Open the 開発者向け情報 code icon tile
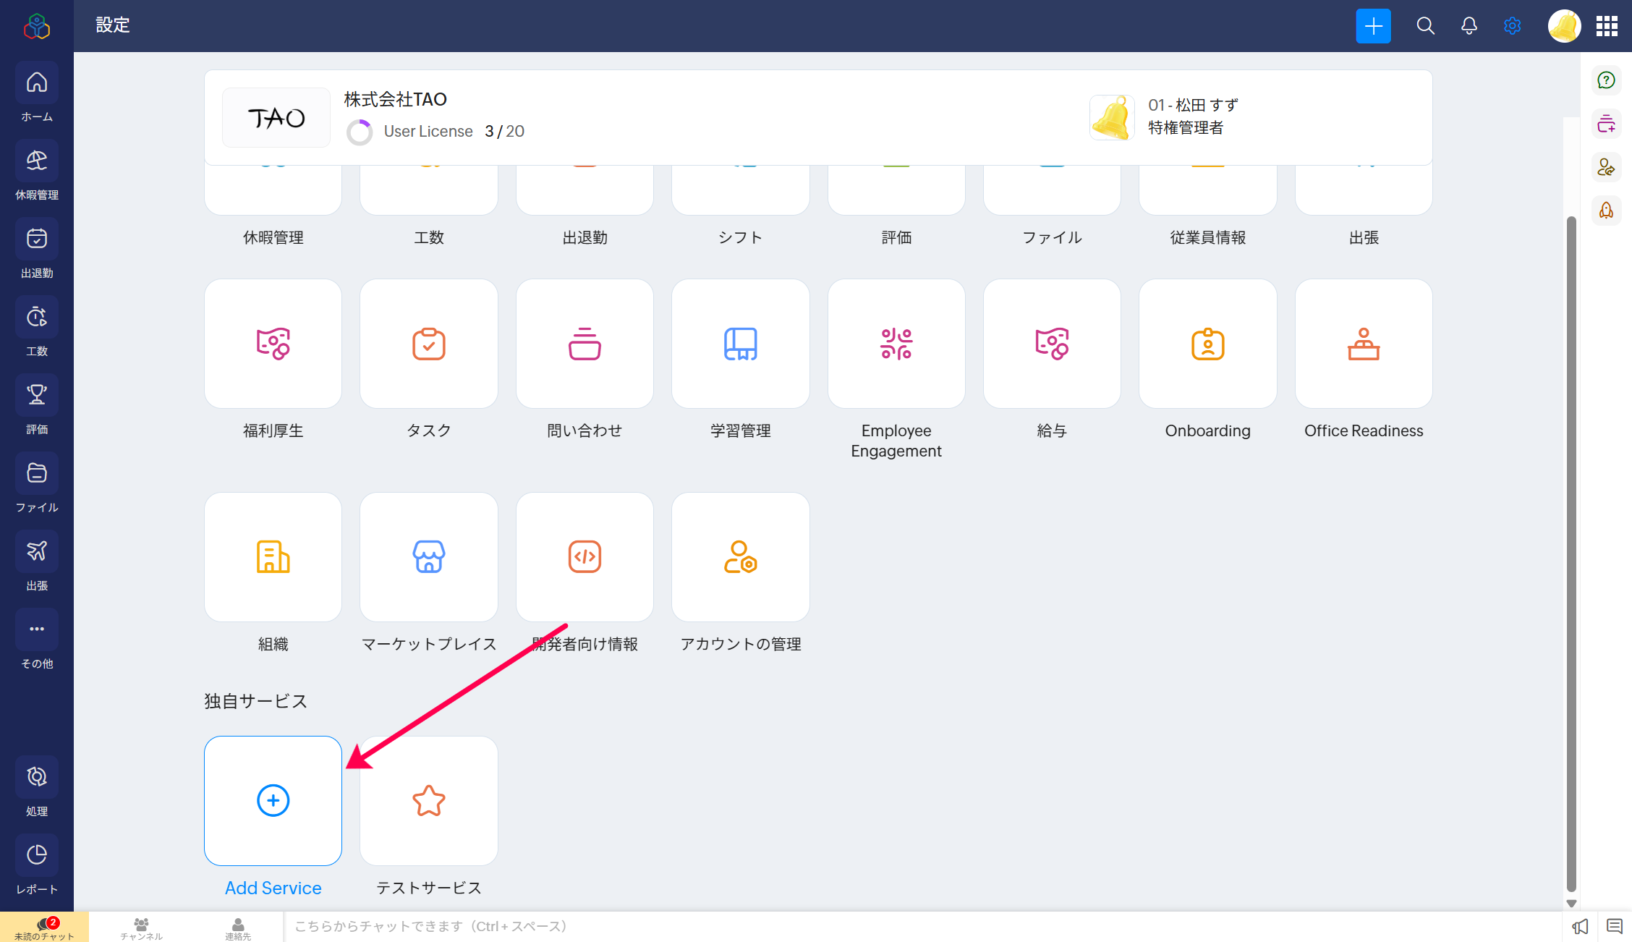This screenshot has width=1632, height=942. [x=585, y=557]
